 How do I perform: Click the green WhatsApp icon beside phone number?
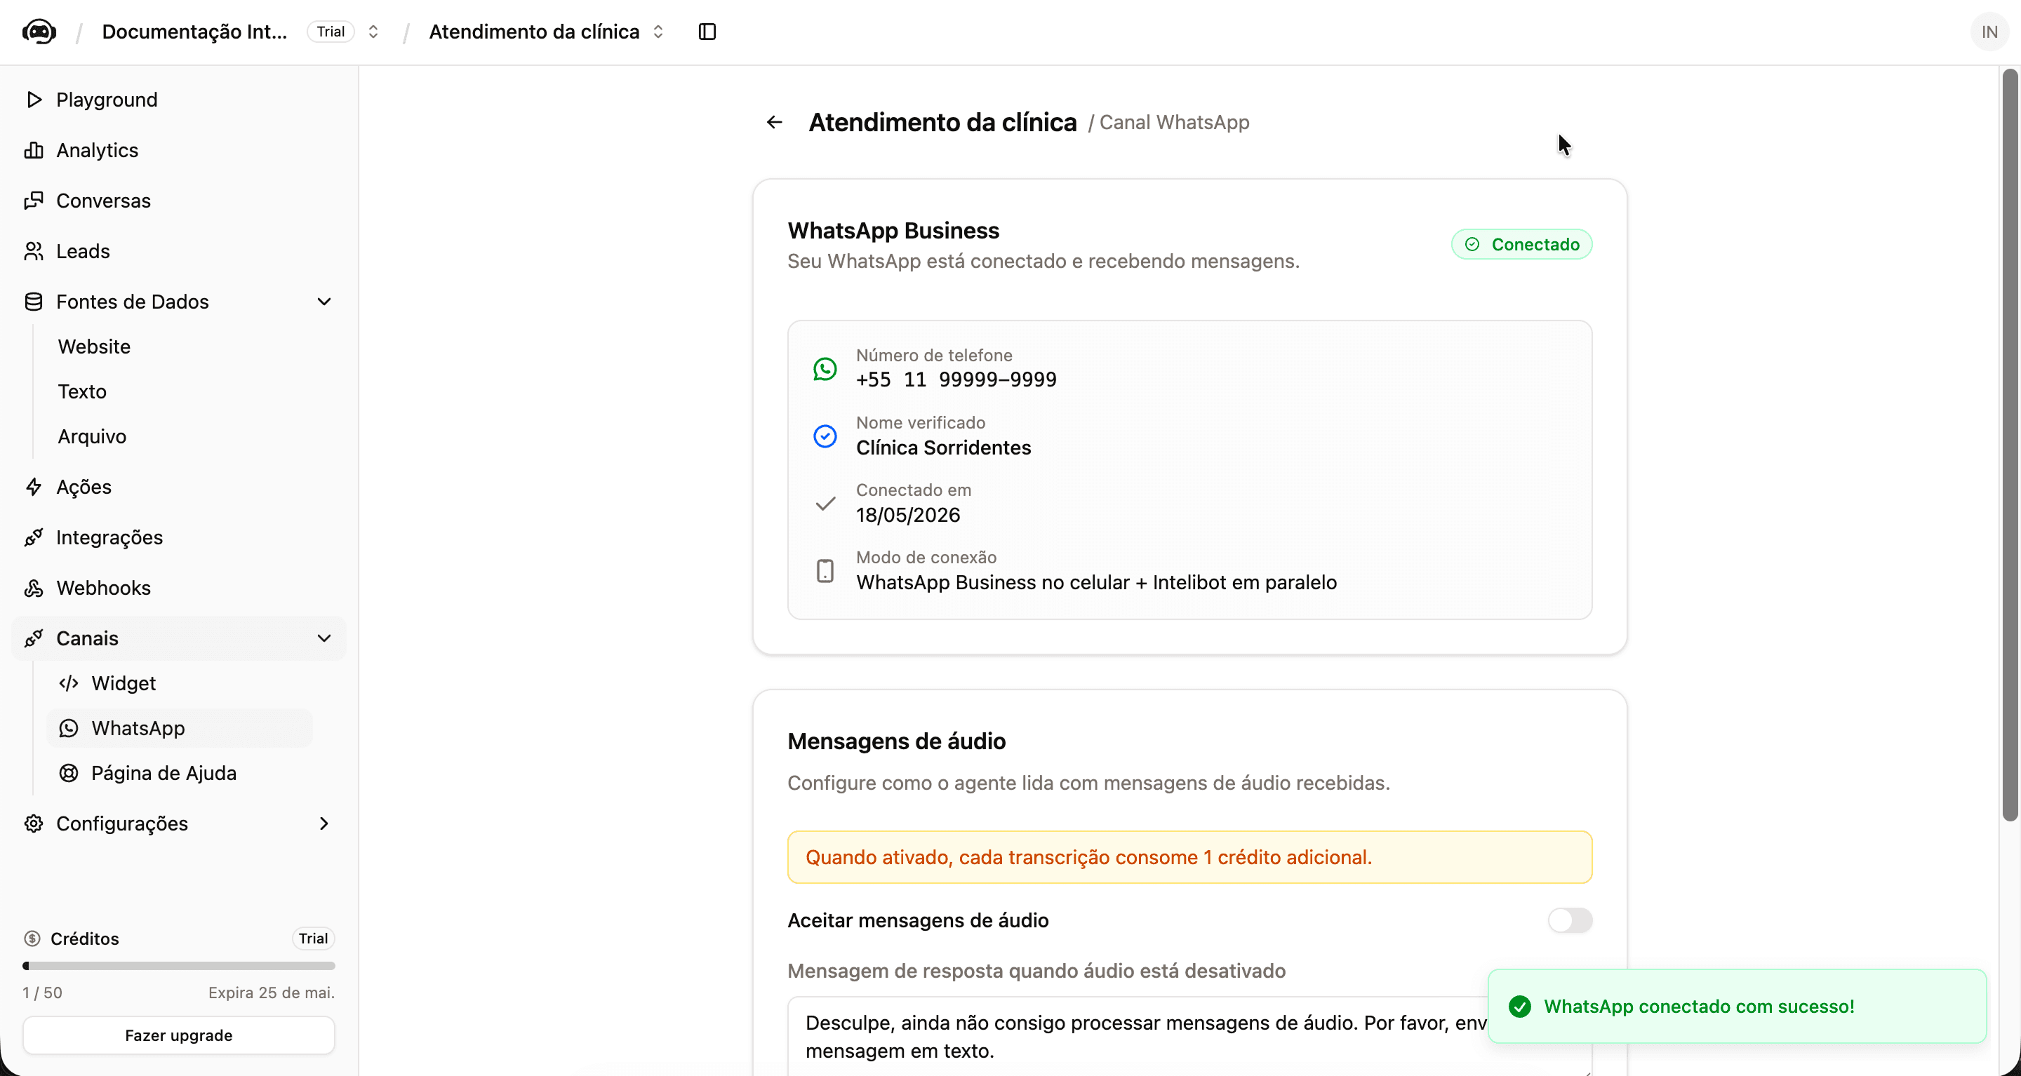[x=825, y=368]
